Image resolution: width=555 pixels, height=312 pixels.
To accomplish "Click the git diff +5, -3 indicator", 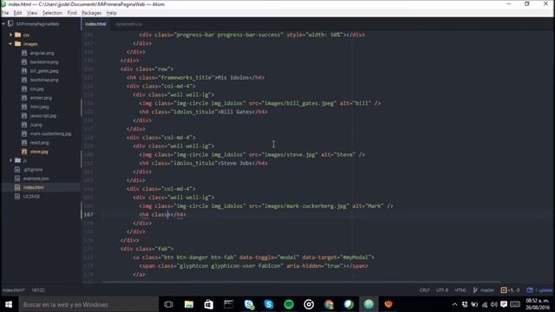I will [x=510, y=290].
